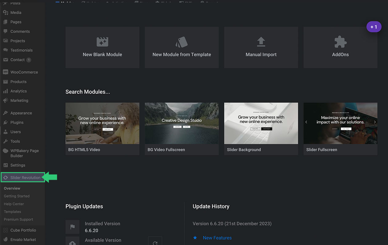Click the Slider Revolution sidebar icon
388x245 pixels.
[6, 178]
